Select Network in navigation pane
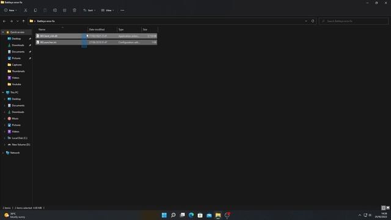Image resolution: width=391 pixels, height=220 pixels. (15, 153)
